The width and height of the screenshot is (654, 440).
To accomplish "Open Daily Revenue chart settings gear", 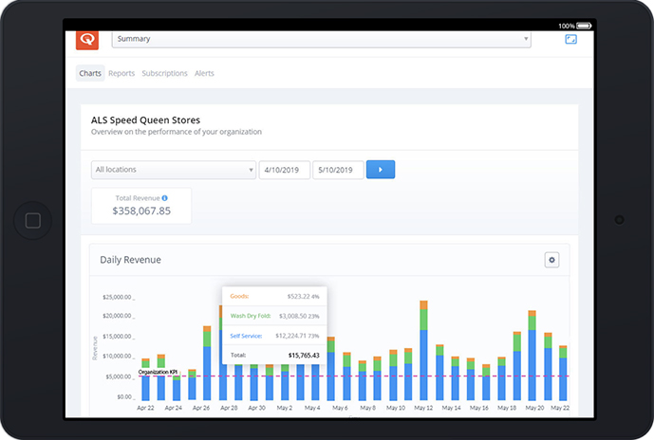I will click(551, 260).
